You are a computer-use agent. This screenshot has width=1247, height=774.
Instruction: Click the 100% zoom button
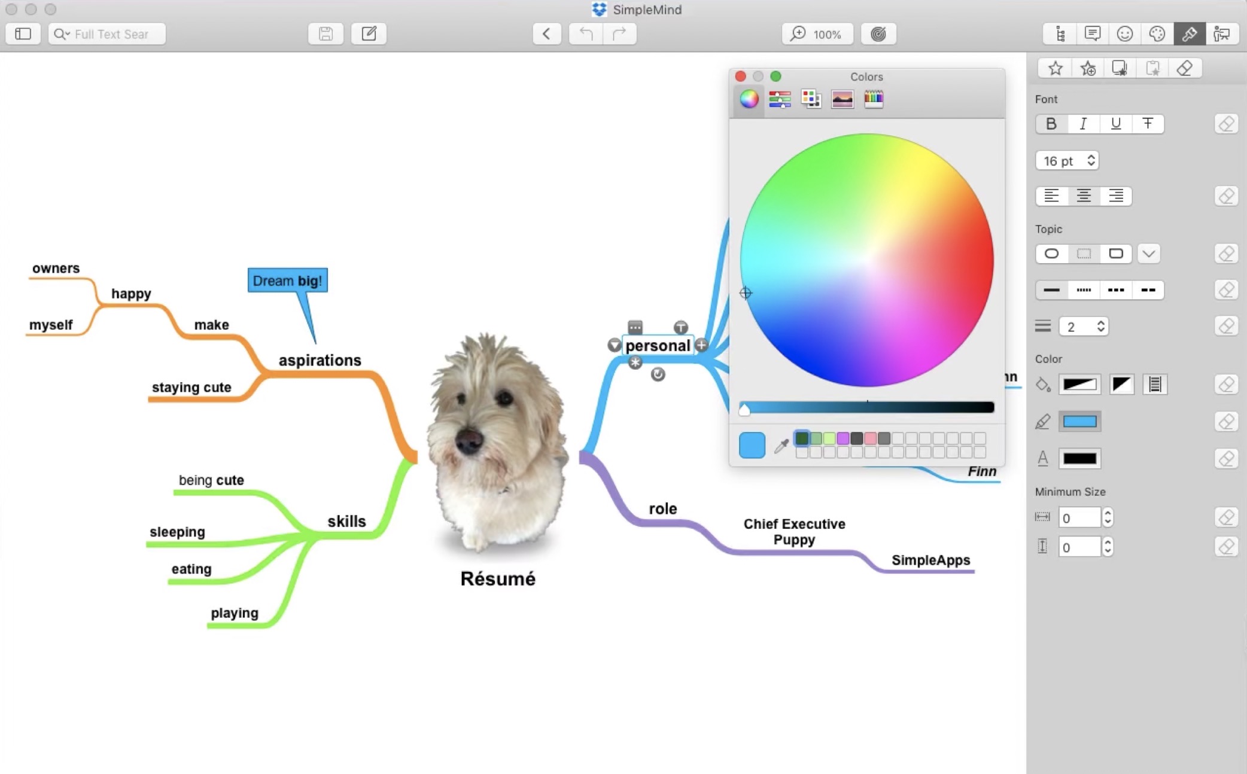click(817, 34)
